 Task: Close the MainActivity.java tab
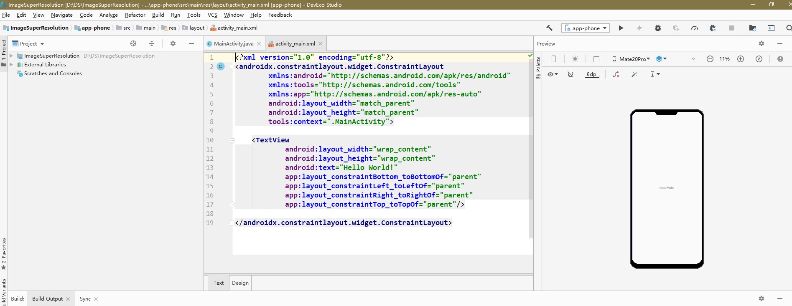click(x=259, y=43)
